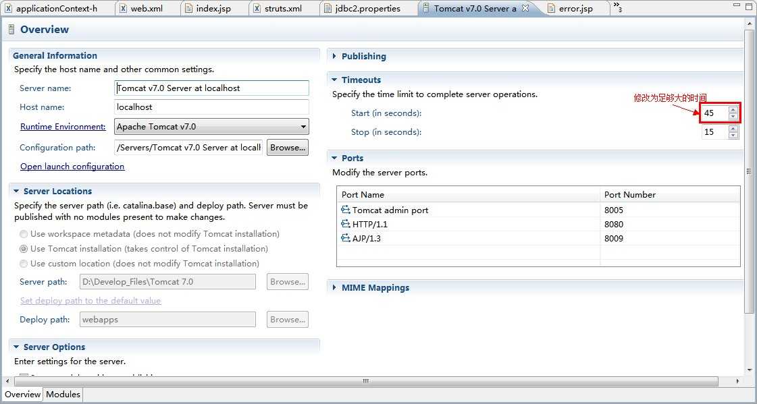The width and height of the screenshot is (757, 404).
Task: Select the AJP/1.3 port name text
Action: pyautogui.click(x=367, y=238)
